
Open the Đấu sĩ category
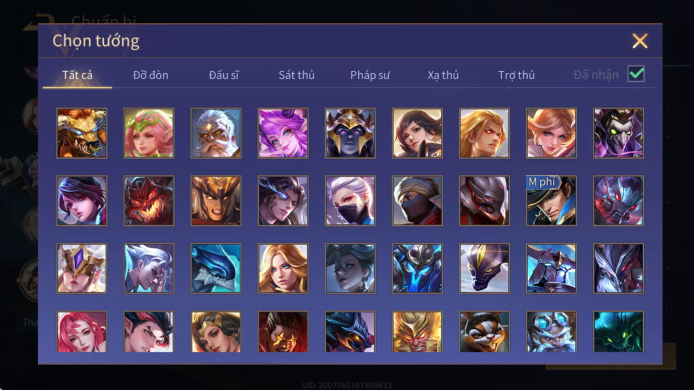tap(224, 75)
